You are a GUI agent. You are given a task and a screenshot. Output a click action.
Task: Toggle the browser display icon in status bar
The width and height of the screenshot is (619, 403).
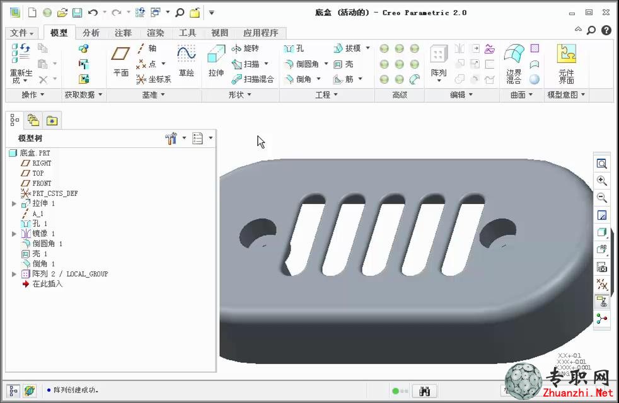pyautogui.click(x=30, y=391)
